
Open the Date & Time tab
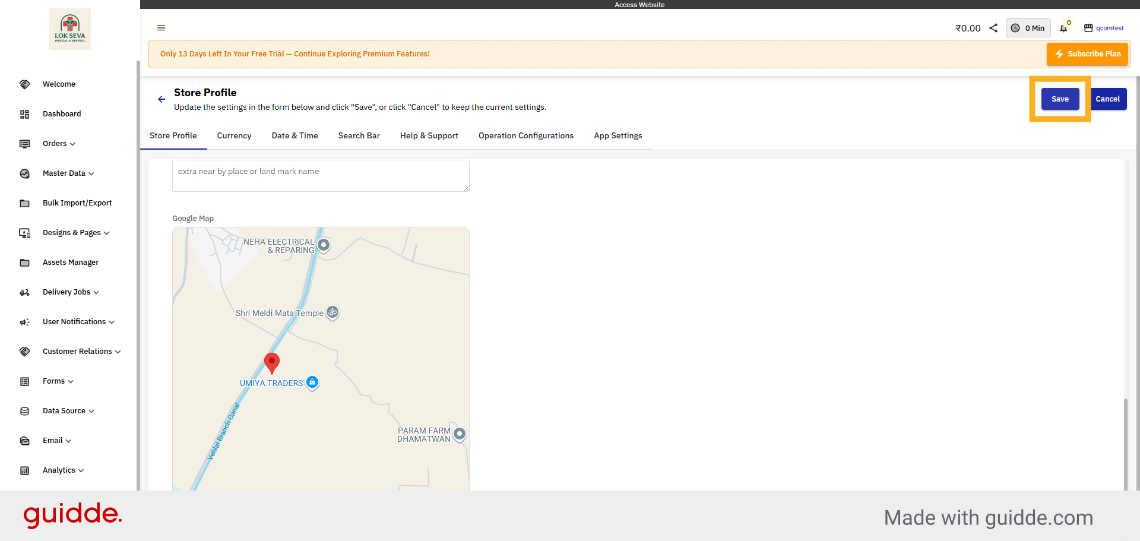295,136
